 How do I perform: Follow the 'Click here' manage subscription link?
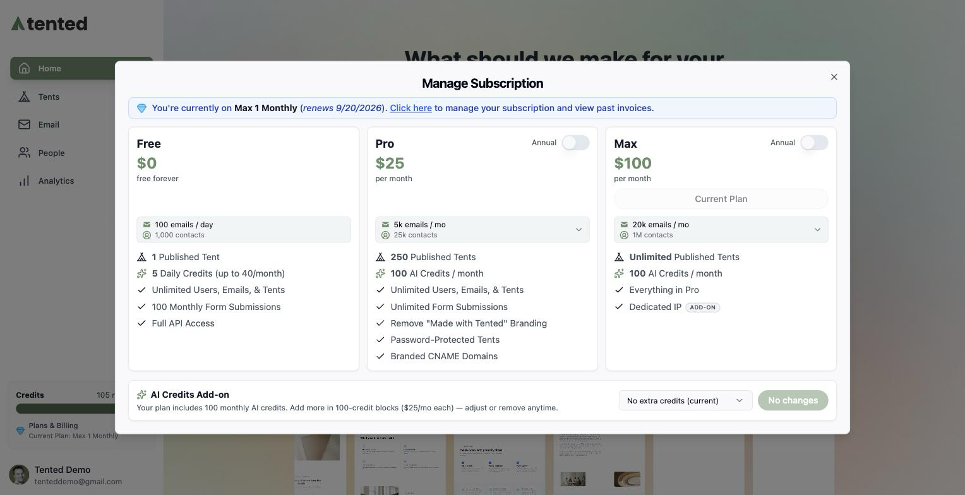point(411,108)
